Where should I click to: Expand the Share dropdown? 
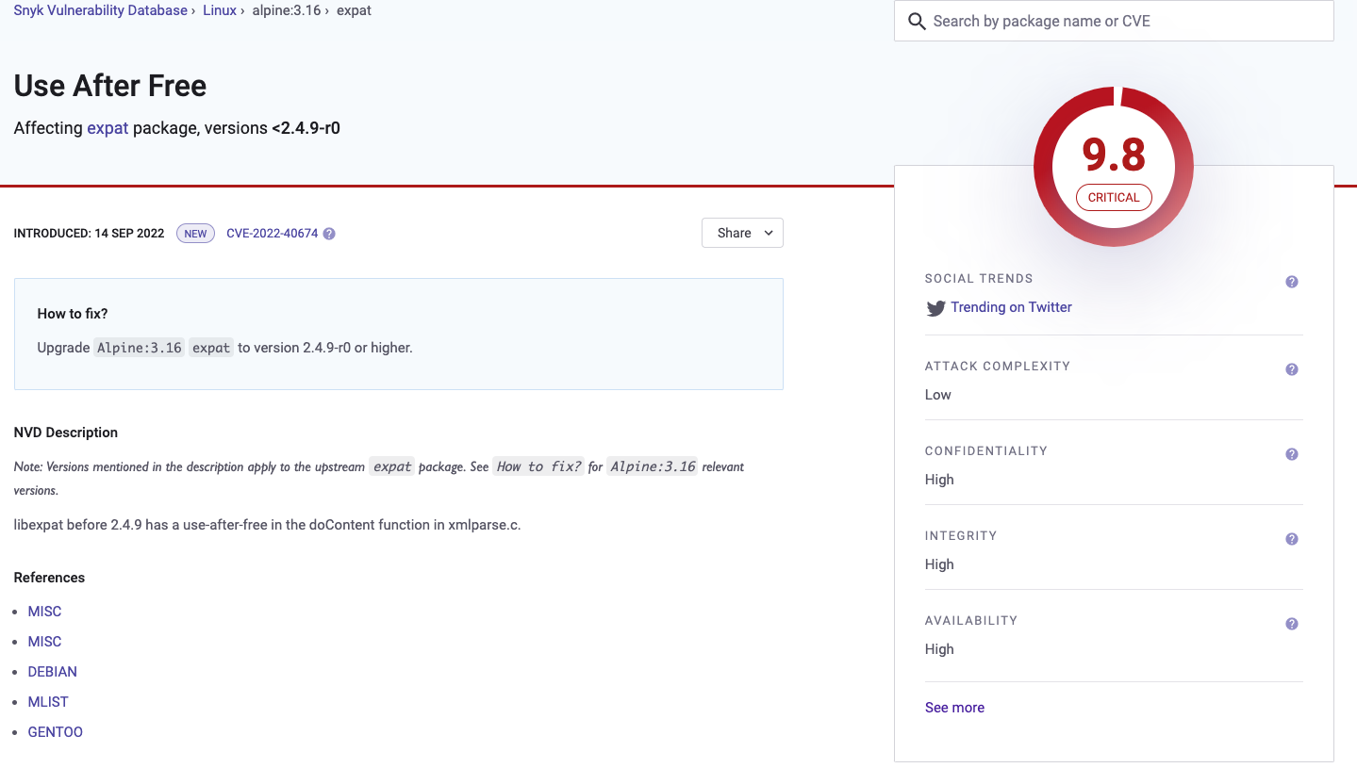[x=742, y=233]
